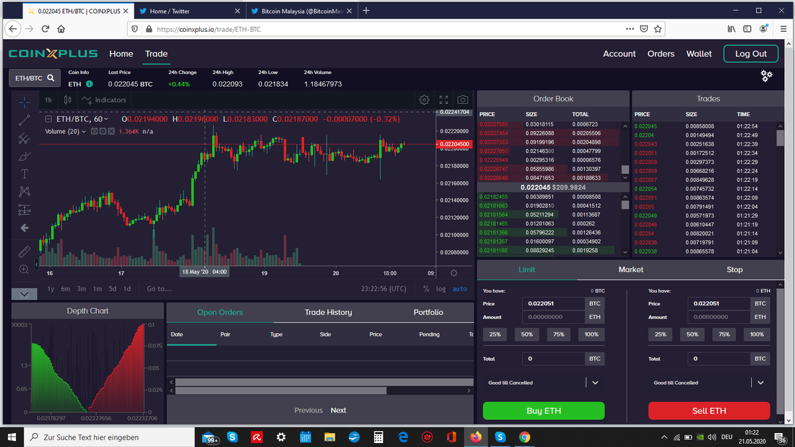Open Indicators menu on chart
This screenshot has width=795, height=447.
point(103,100)
